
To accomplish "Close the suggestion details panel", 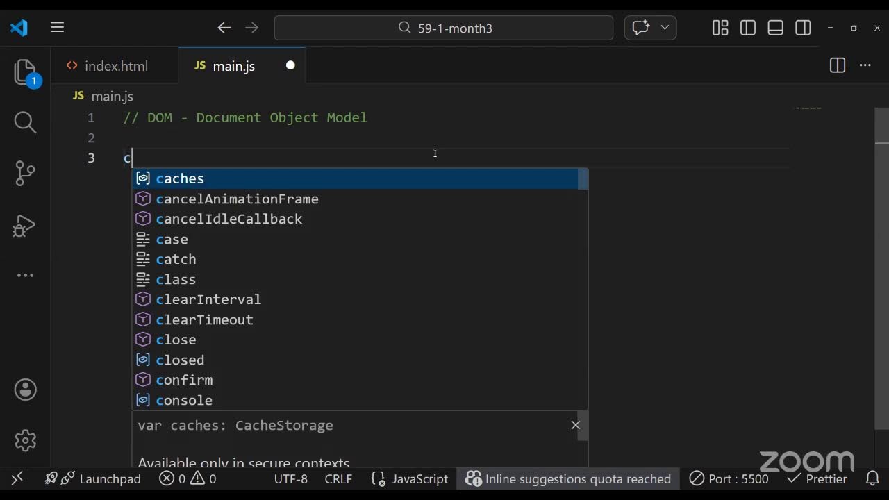I will 576,425.
